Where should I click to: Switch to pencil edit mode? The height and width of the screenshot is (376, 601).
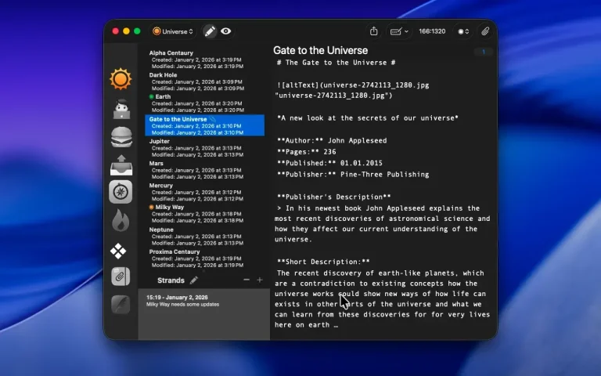coord(210,31)
